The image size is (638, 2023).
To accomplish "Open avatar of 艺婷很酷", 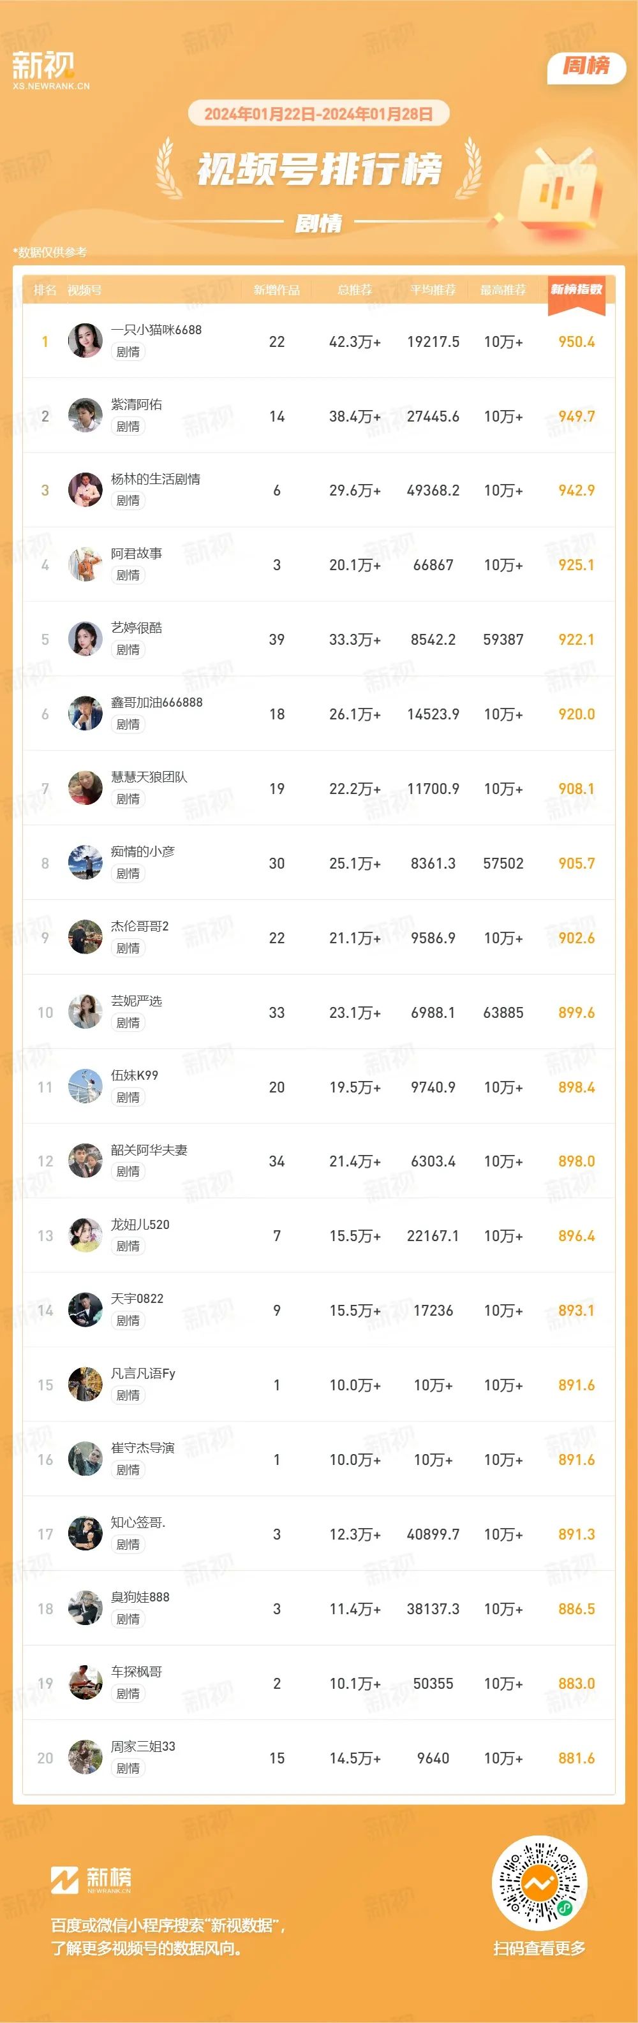I will click(85, 638).
